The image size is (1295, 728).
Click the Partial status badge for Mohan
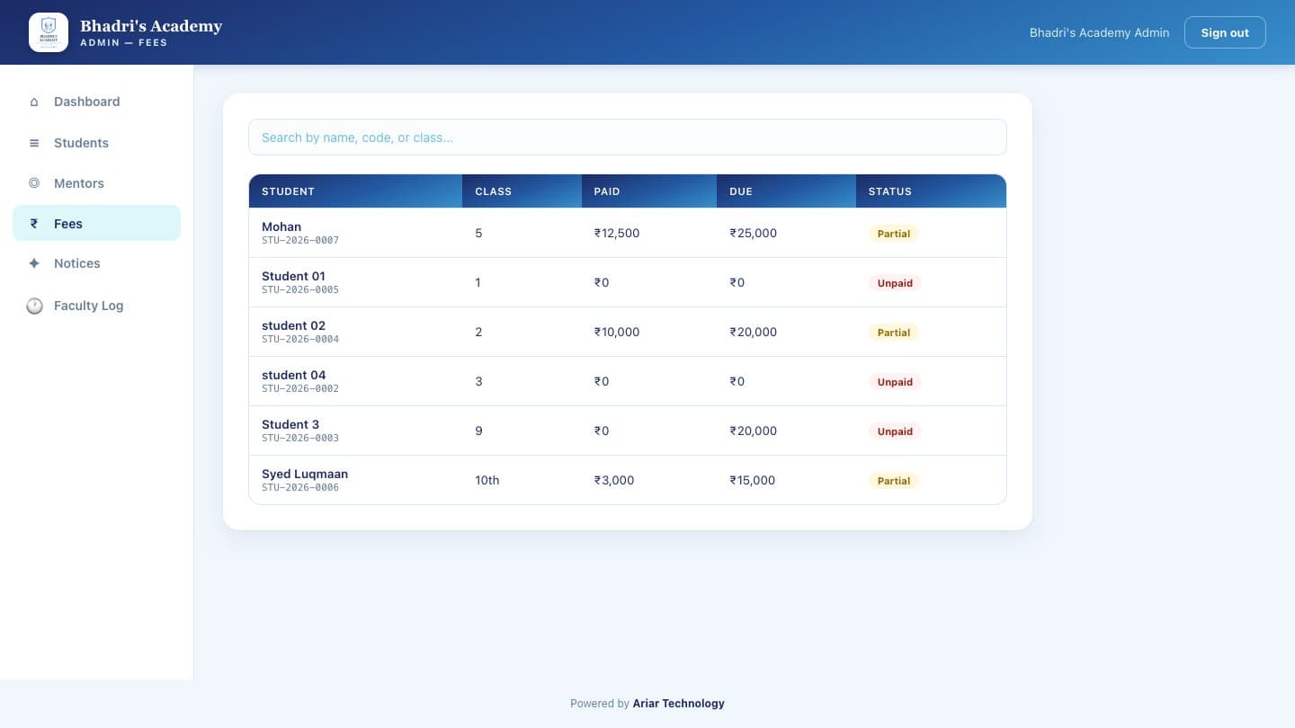(x=894, y=234)
